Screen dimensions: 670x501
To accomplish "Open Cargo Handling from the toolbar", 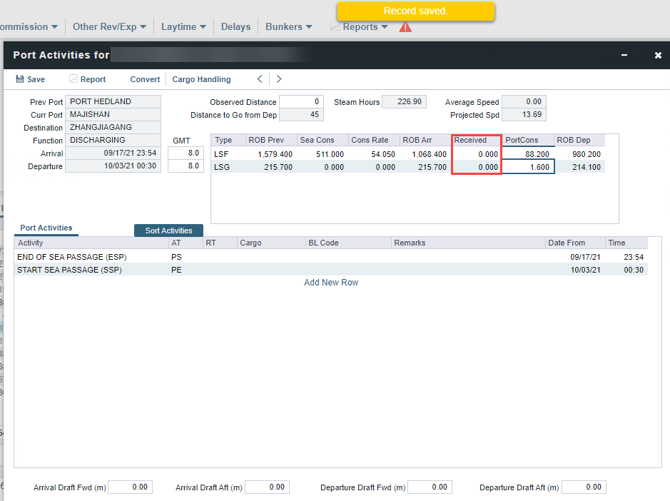I will (x=201, y=79).
